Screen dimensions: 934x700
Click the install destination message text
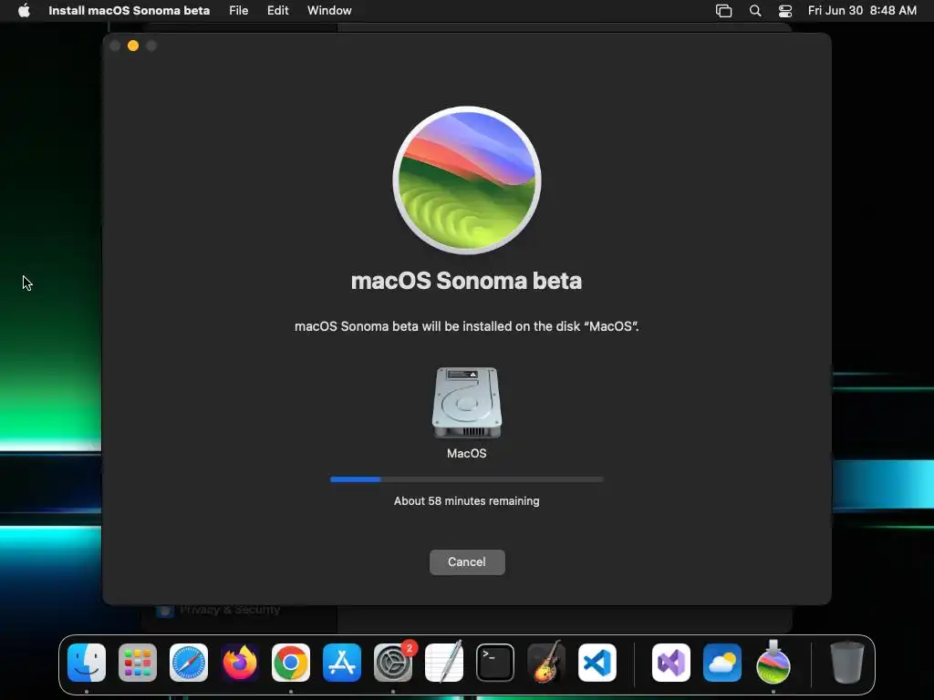click(466, 326)
